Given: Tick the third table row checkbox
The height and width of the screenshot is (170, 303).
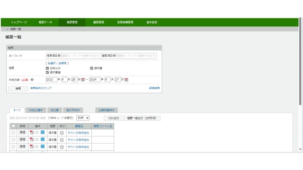Looking at the screenshot, I should coord(13,147).
